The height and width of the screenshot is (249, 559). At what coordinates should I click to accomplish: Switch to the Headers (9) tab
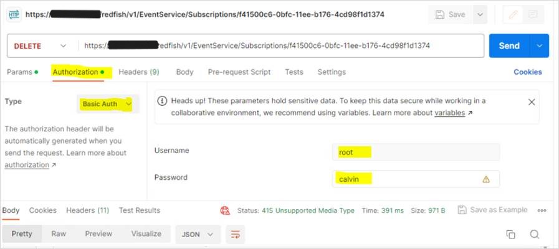pyautogui.click(x=138, y=72)
